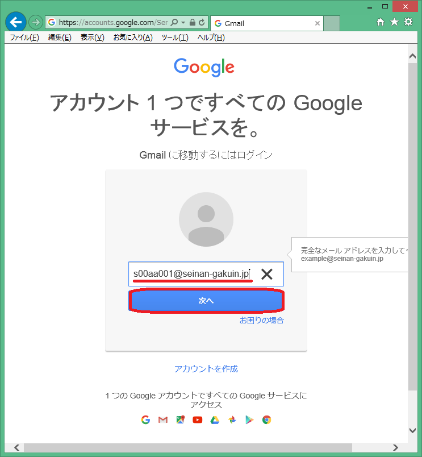This screenshot has width=422, height=457.
Task: Click the vertical scrollbar up arrow
Action: click(412, 56)
